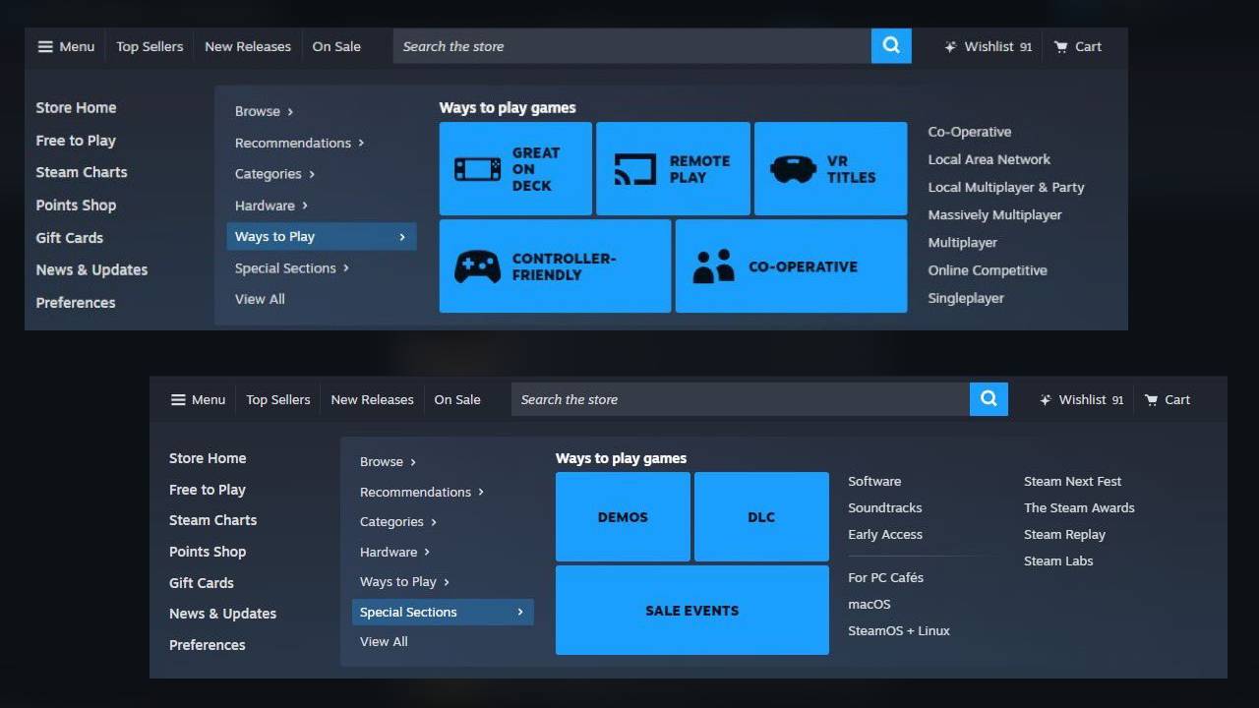This screenshot has width=1259, height=708.
Task: Open New Releases in the upper bar
Action: pyautogui.click(x=248, y=46)
